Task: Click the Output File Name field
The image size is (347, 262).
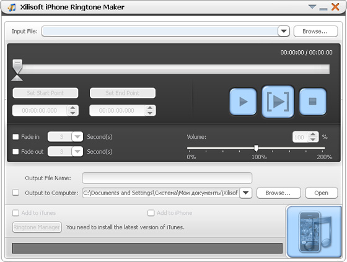Action: [x=167, y=178]
